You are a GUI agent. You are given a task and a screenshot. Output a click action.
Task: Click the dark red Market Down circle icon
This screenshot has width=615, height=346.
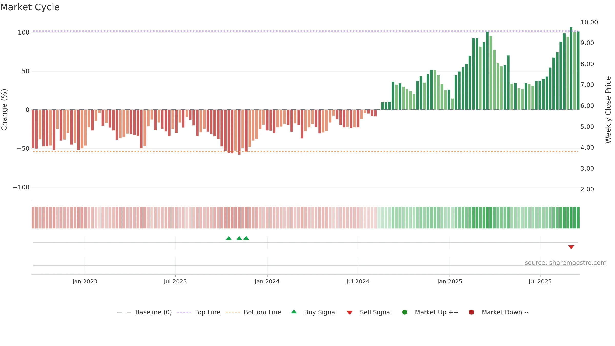[x=471, y=312]
